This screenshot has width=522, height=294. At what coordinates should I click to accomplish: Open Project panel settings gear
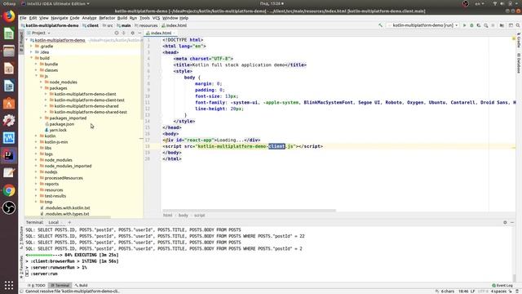pos(132,33)
